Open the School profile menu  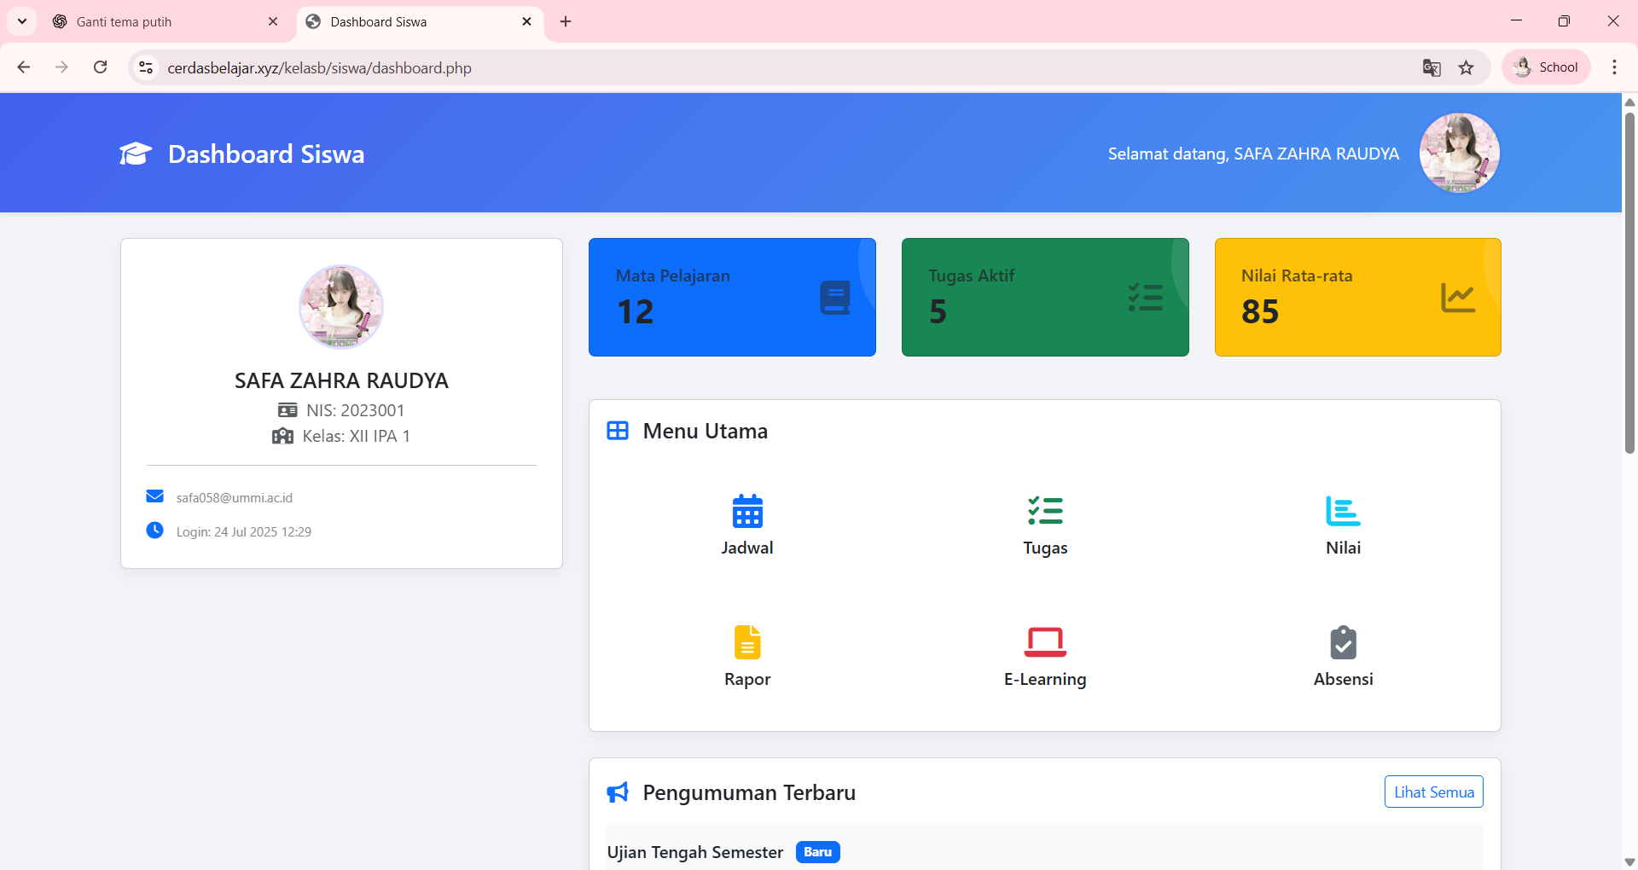point(1546,67)
